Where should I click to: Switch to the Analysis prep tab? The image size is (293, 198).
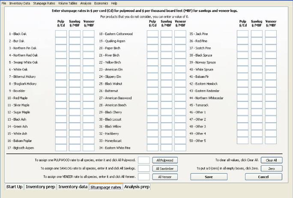[137, 187]
